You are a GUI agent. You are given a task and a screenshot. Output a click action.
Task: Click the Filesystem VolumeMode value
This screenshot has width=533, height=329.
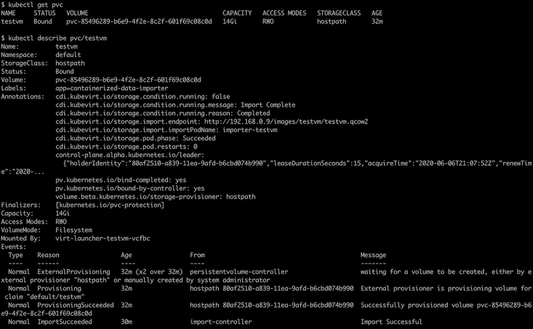click(74, 230)
